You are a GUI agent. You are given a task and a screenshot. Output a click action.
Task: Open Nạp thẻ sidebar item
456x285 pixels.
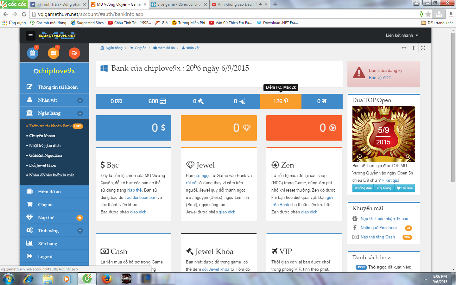click(x=54, y=218)
